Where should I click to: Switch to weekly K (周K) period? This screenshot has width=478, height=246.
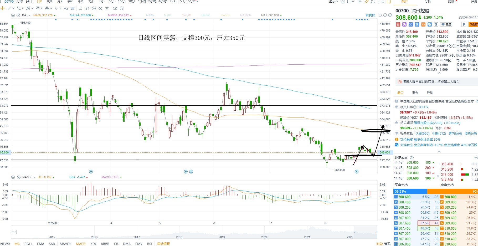pyautogui.click(x=50, y=1)
